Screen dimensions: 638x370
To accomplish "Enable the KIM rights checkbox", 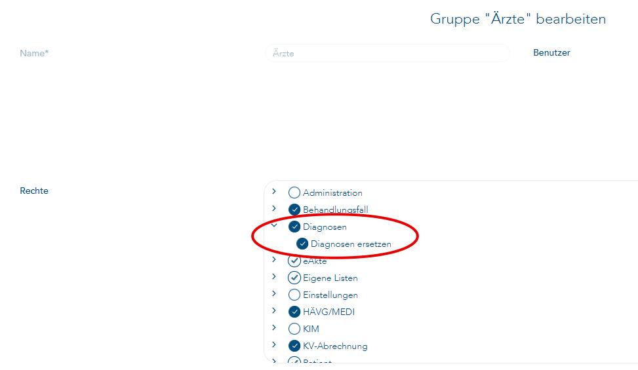I will click(294, 329).
